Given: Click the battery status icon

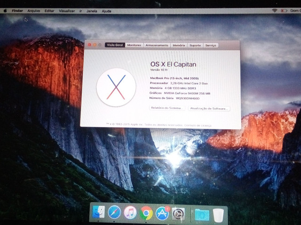Looking at the screenshot, I should click(x=284, y=11).
